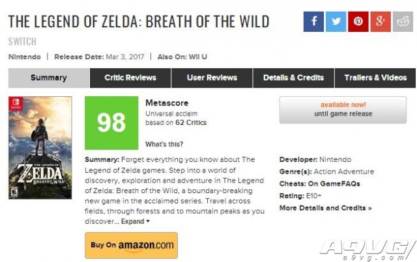Open the User Reviews tab
The width and height of the screenshot is (417, 262).
click(x=212, y=78)
